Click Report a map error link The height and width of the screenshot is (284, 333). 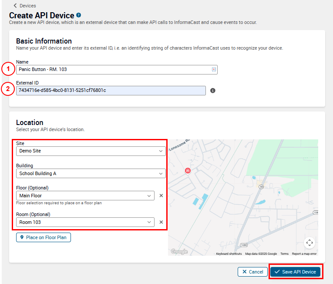(304, 254)
